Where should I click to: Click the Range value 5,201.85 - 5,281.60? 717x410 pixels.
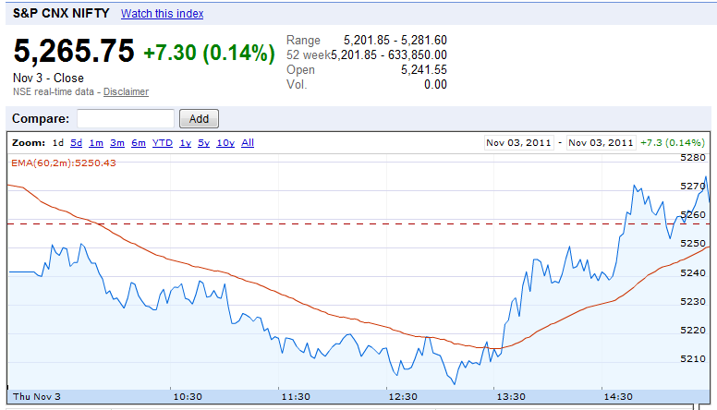click(x=395, y=41)
